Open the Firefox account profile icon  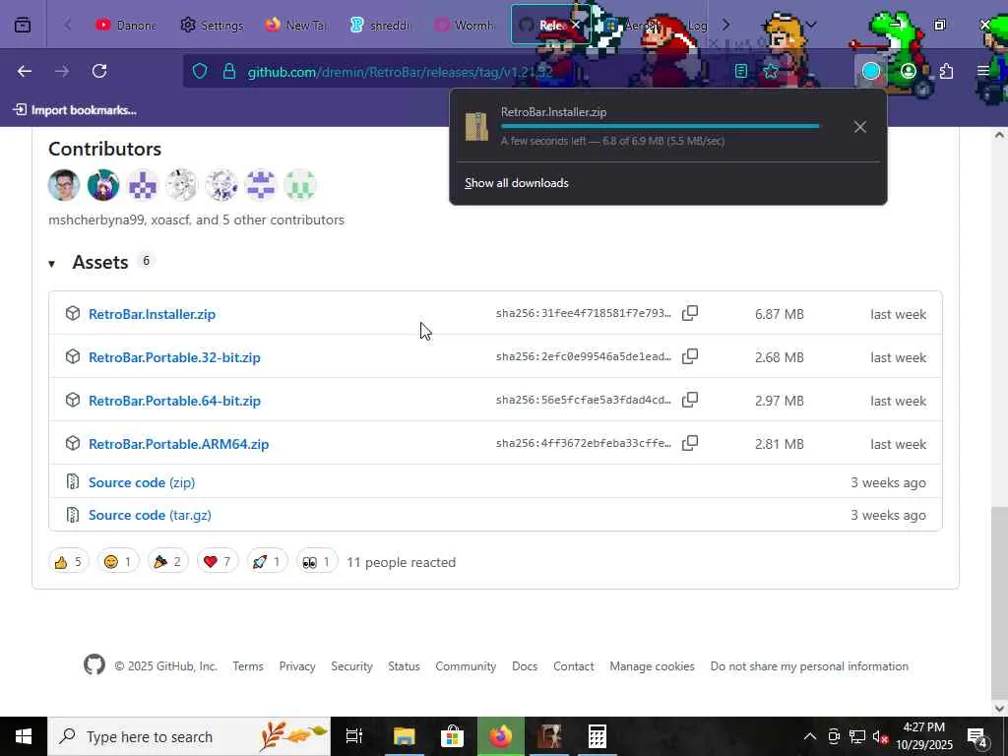(x=909, y=71)
